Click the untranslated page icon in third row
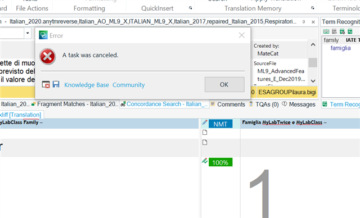Image resolution: width=360 pixels, height=218 pixels. (205, 142)
